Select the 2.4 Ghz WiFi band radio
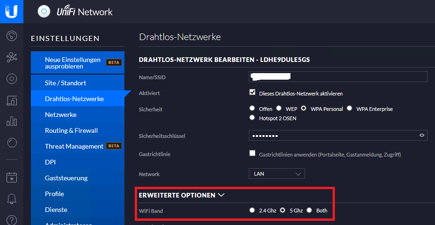 [253, 211]
